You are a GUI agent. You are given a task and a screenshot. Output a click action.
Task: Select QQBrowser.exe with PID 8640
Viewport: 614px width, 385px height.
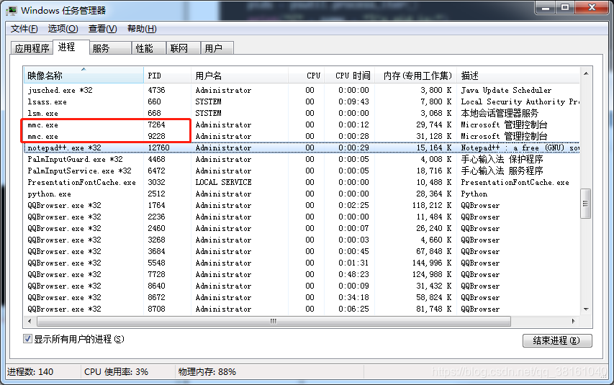point(302,286)
